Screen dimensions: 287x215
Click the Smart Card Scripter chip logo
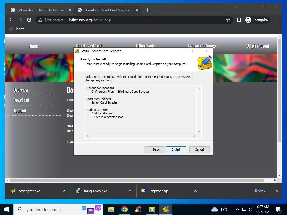pyautogui.click(x=205, y=63)
